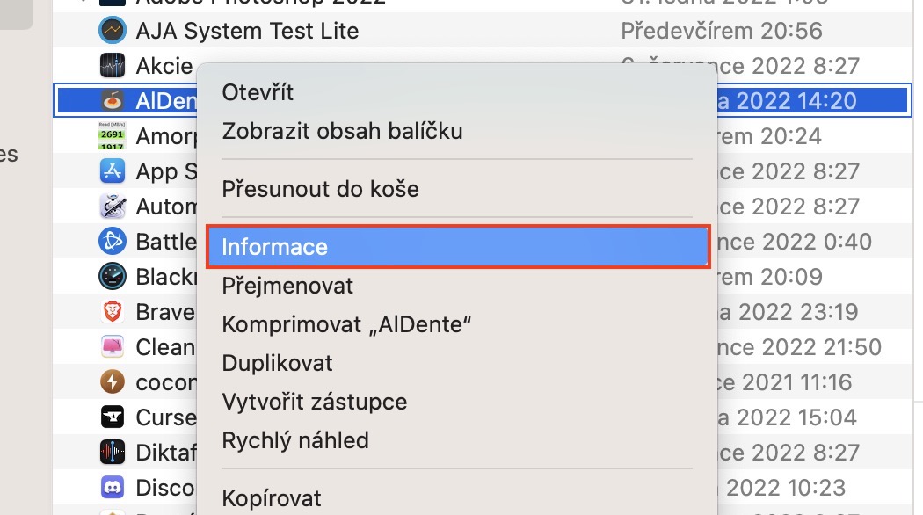Click the Battle.net app icon
The image size is (923, 515).
point(113,241)
